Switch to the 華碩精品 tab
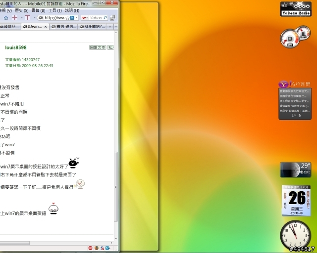317x253 pixels. click(x=10, y=27)
